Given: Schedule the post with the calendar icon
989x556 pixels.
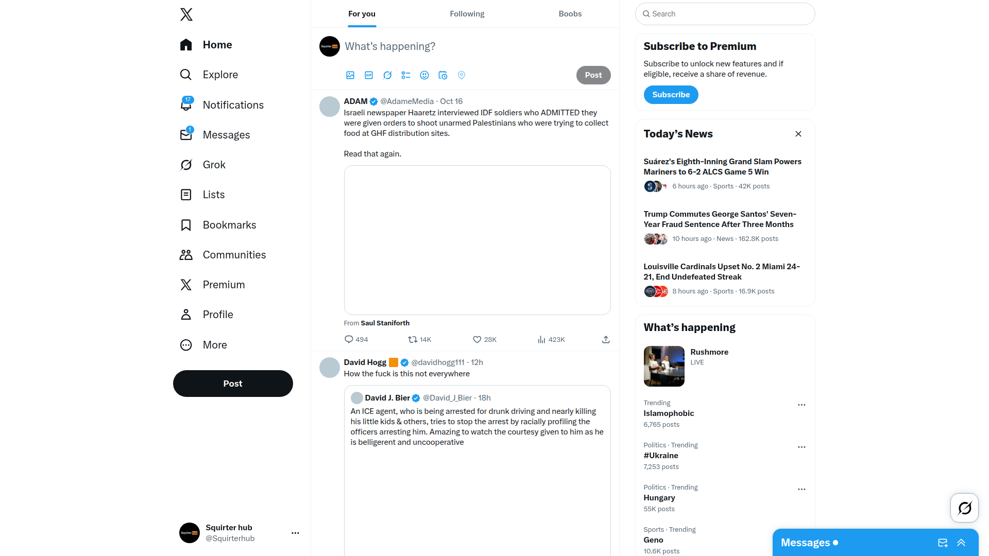Looking at the screenshot, I should pyautogui.click(x=443, y=75).
